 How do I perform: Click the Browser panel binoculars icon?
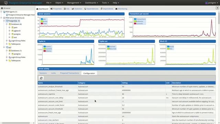coord(2,8)
